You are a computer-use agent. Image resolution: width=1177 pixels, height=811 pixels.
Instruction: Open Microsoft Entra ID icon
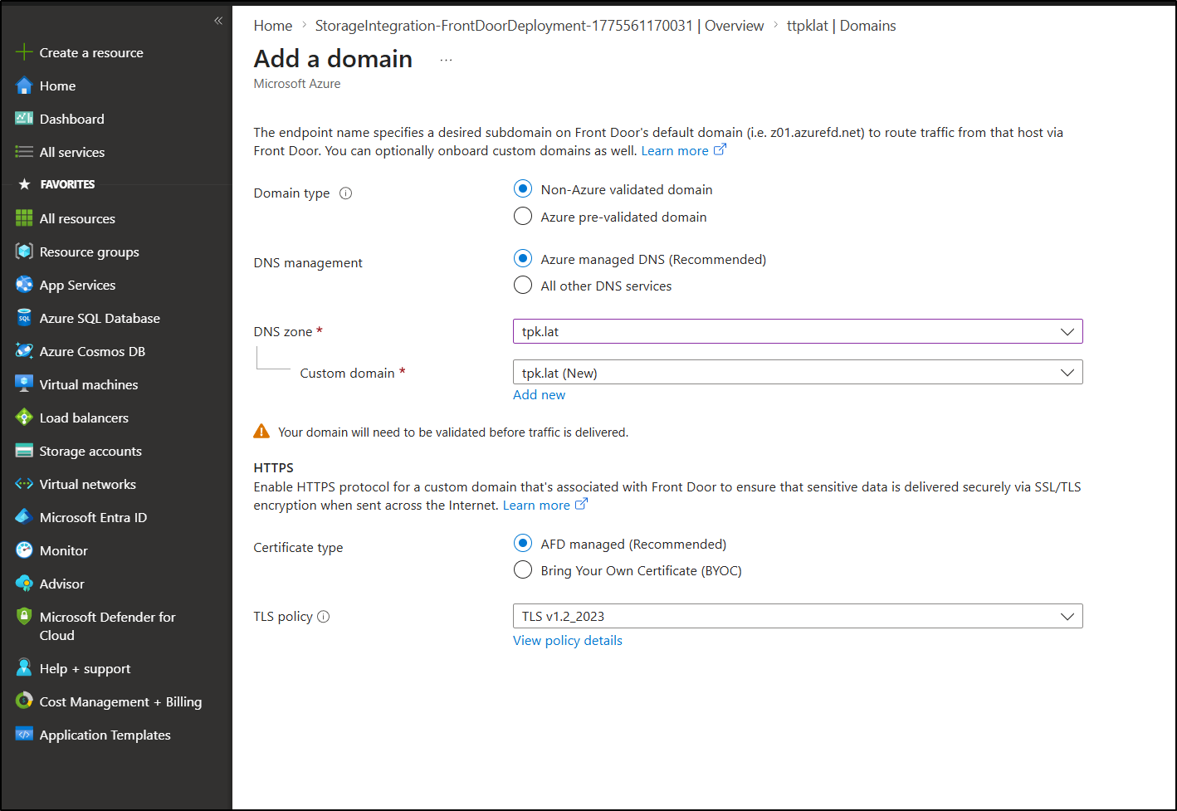[24, 517]
